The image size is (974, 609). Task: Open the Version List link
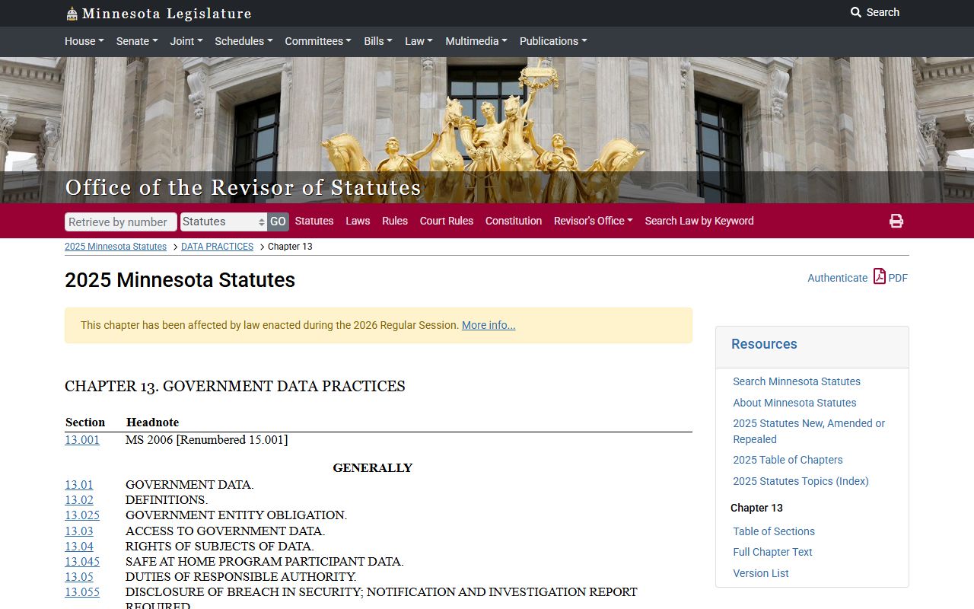761,573
